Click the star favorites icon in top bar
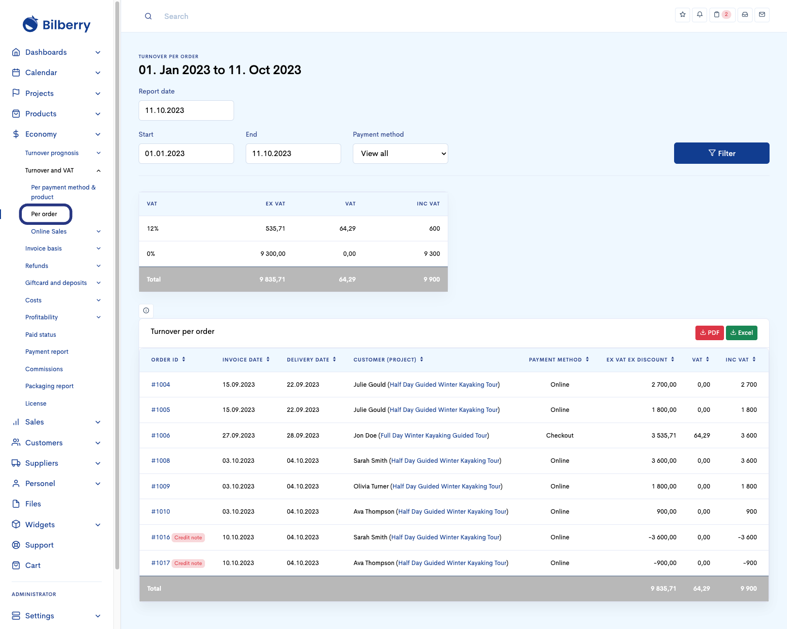The image size is (787, 629). (682, 15)
